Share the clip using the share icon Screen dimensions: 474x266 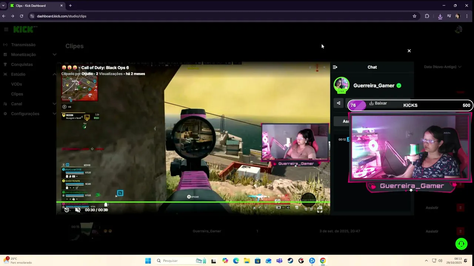coord(338,103)
